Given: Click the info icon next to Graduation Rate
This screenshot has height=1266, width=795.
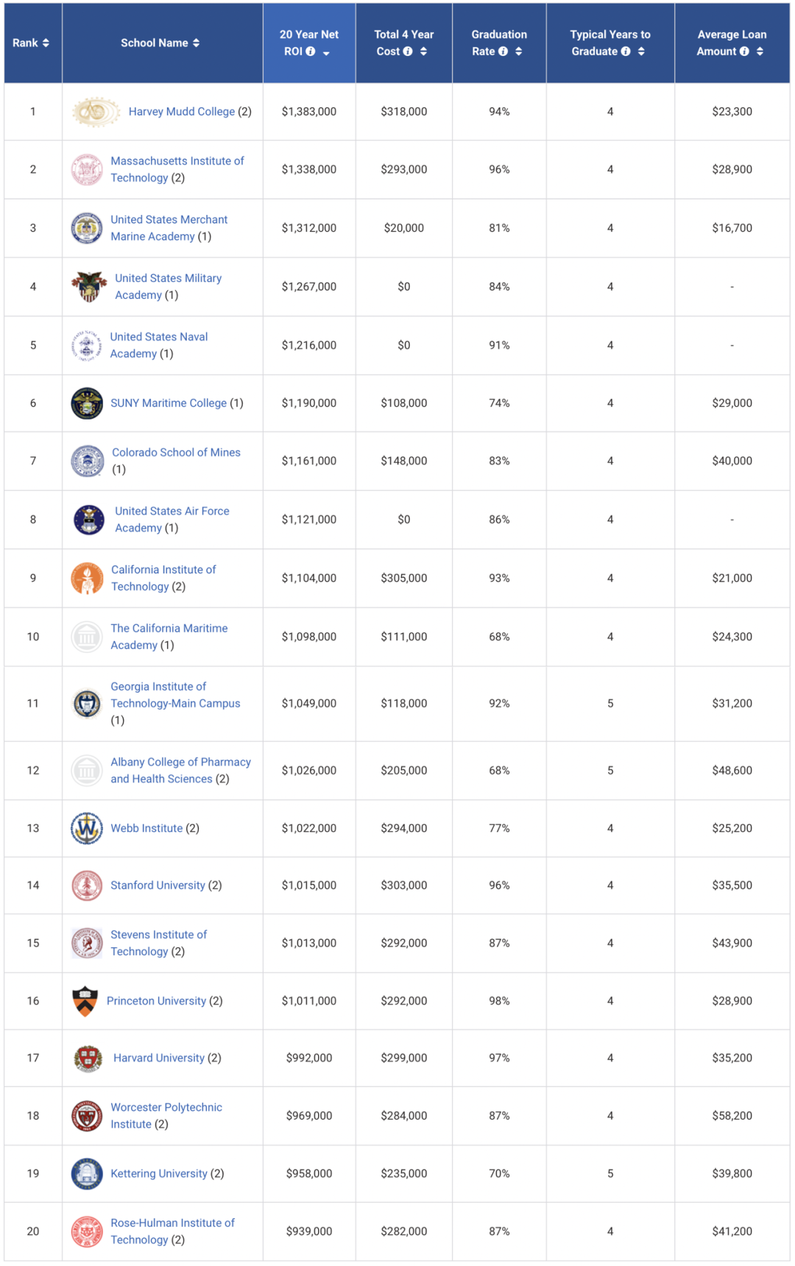Looking at the screenshot, I should click(503, 52).
